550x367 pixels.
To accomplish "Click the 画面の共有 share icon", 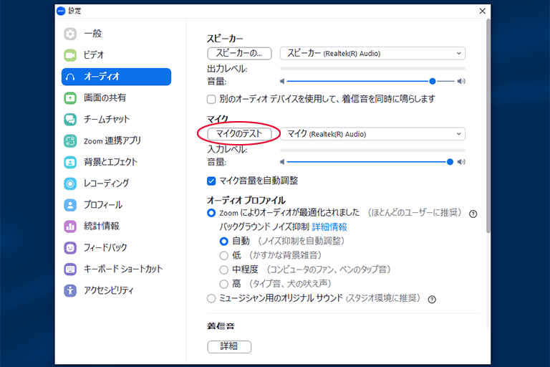I will click(x=70, y=98).
